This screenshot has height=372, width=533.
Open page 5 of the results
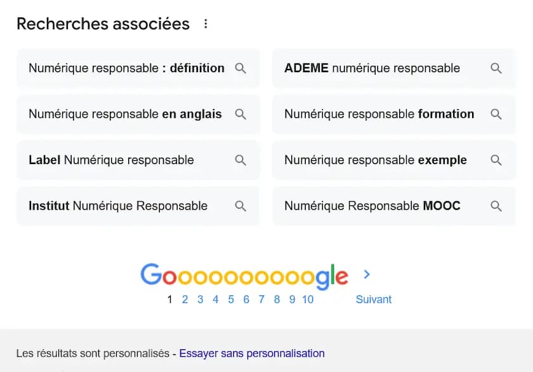click(231, 299)
